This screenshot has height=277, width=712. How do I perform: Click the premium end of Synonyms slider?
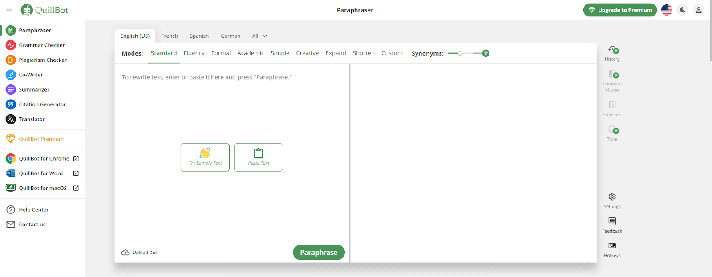pyautogui.click(x=486, y=53)
